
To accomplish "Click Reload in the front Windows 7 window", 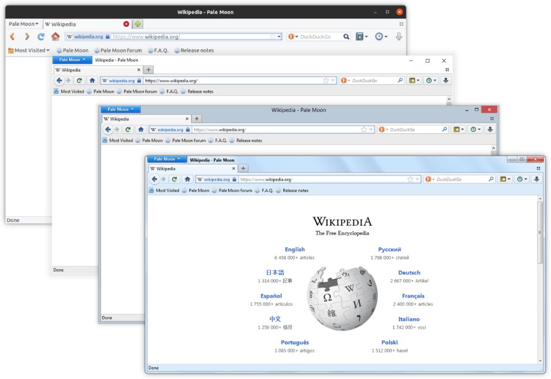I will click(x=174, y=179).
